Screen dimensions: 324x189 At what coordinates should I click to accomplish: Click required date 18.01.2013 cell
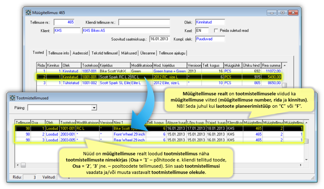coord(216,128)
